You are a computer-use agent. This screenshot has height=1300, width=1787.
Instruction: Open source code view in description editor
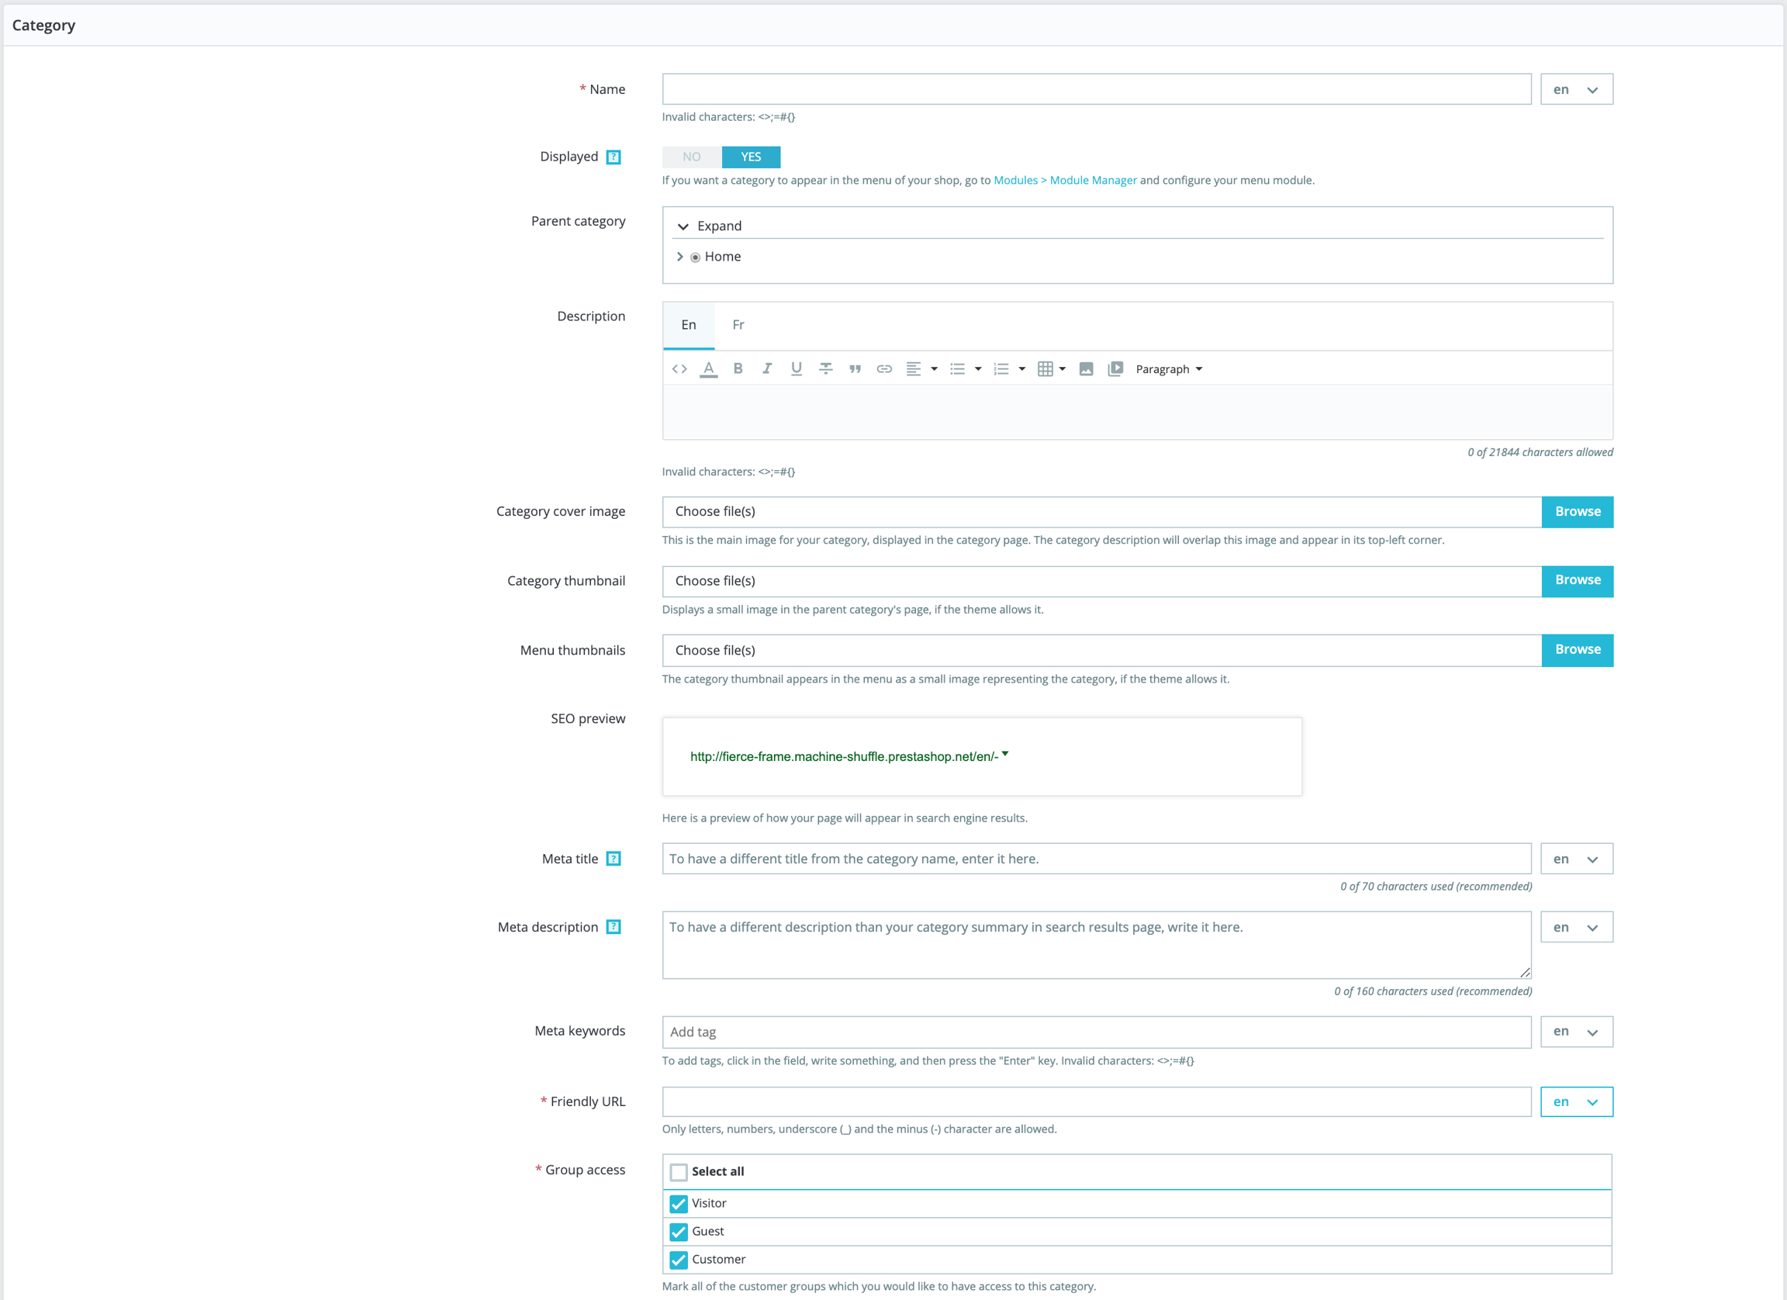point(679,368)
